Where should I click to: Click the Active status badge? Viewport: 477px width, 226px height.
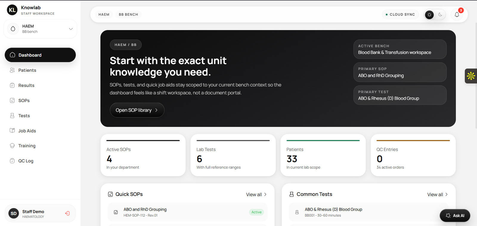256,212
